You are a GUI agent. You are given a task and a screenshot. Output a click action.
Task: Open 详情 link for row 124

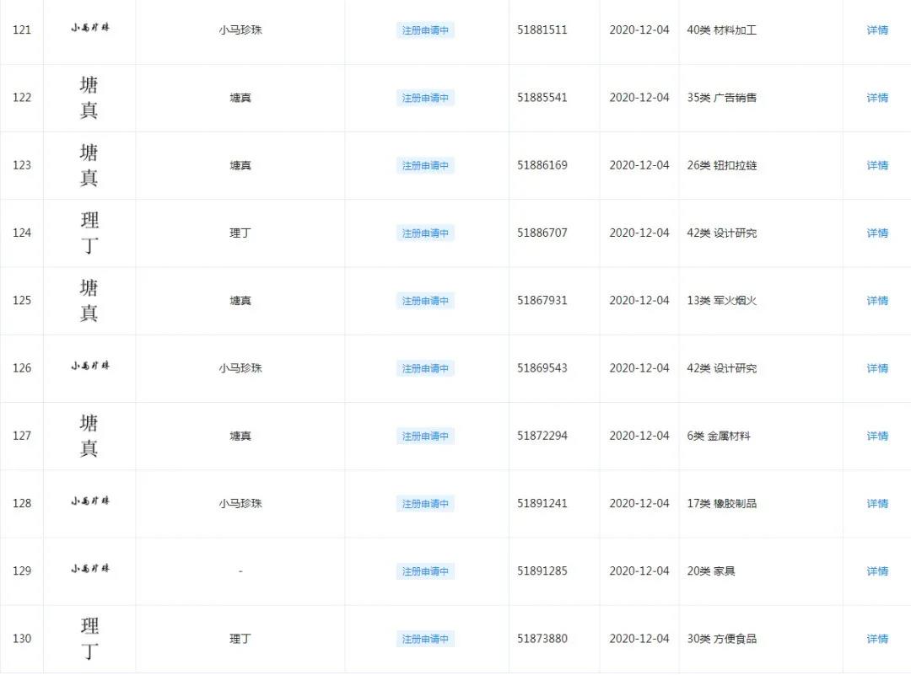click(x=877, y=233)
